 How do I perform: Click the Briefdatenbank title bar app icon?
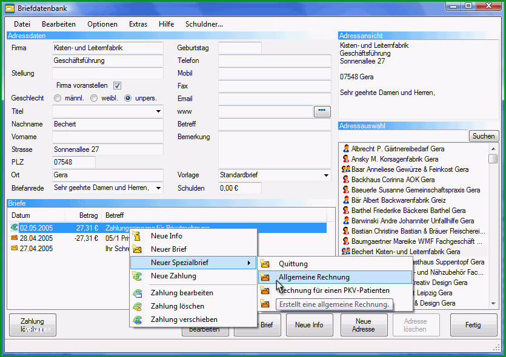[10, 8]
